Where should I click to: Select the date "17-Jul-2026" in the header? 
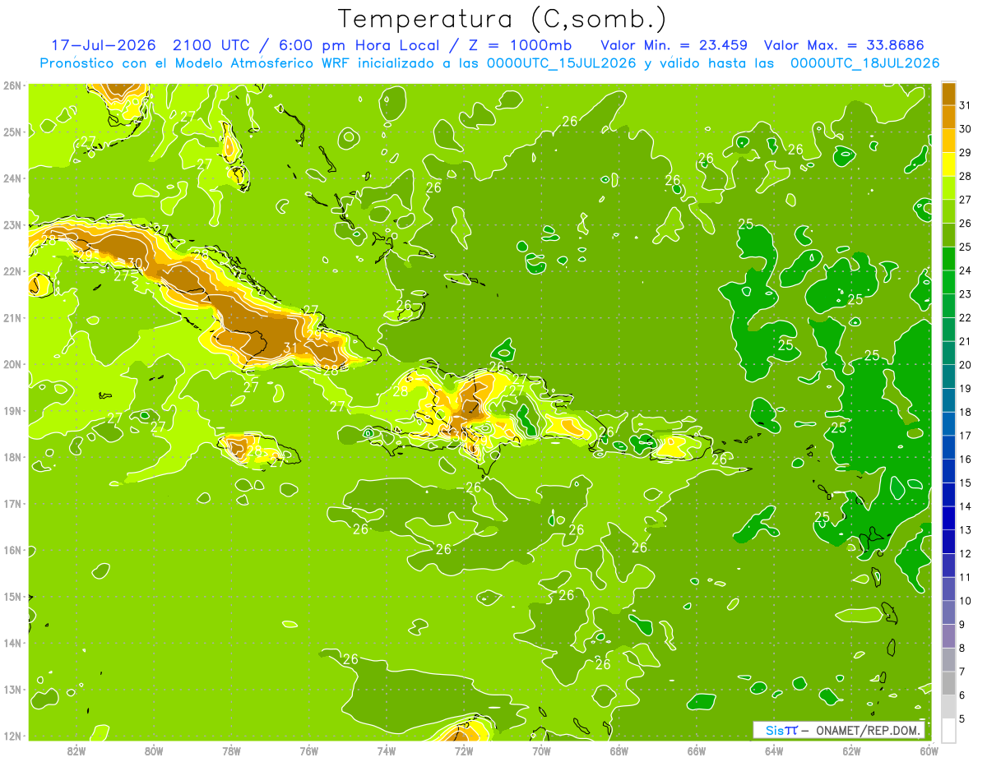click(x=104, y=44)
